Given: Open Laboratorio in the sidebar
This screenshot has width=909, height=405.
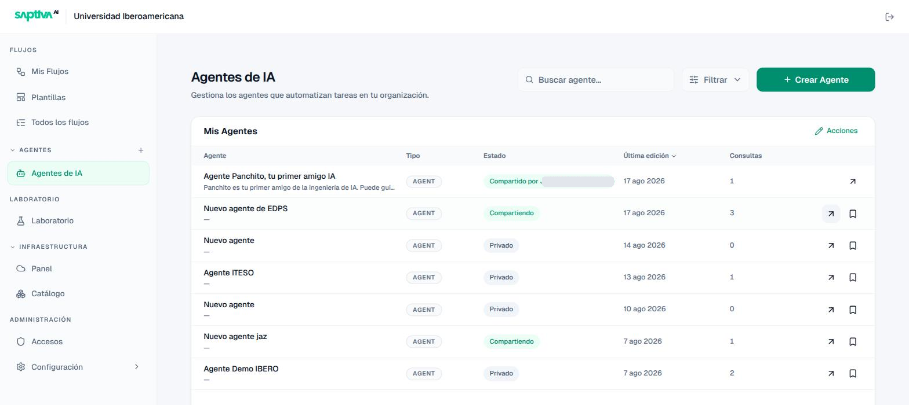Looking at the screenshot, I should pyautogui.click(x=78, y=221).
